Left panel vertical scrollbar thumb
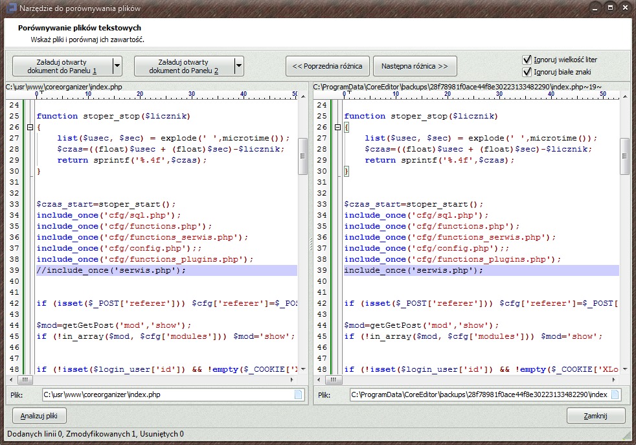The image size is (636, 445). 302,156
